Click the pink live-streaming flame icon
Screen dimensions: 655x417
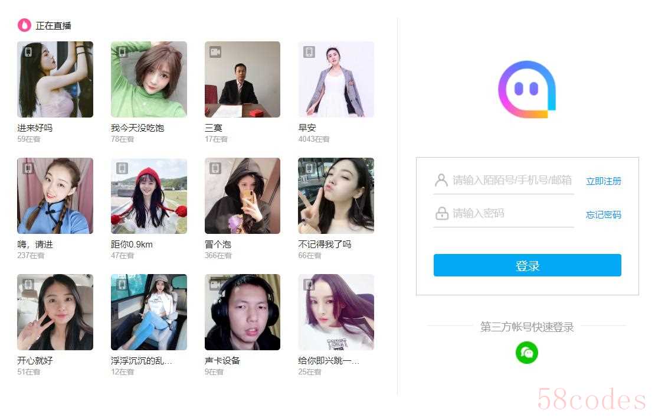pyautogui.click(x=24, y=25)
